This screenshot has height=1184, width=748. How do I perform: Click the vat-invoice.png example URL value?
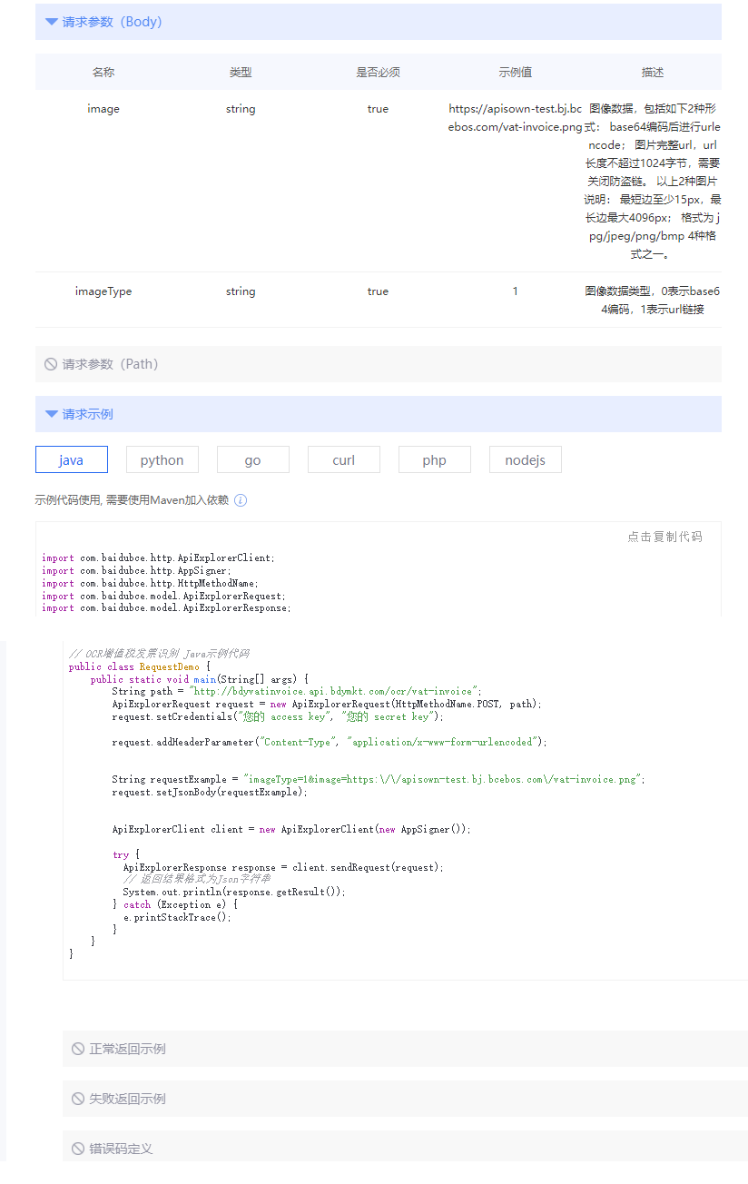click(x=515, y=118)
